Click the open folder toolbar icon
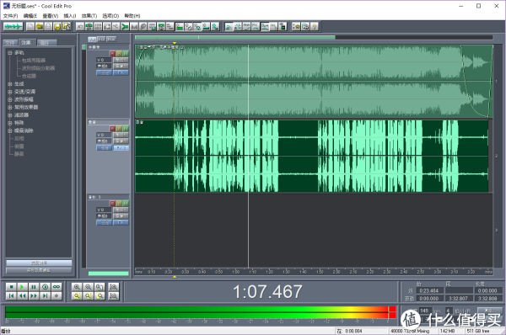This screenshot has width=506, height=335. [x=40, y=26]
